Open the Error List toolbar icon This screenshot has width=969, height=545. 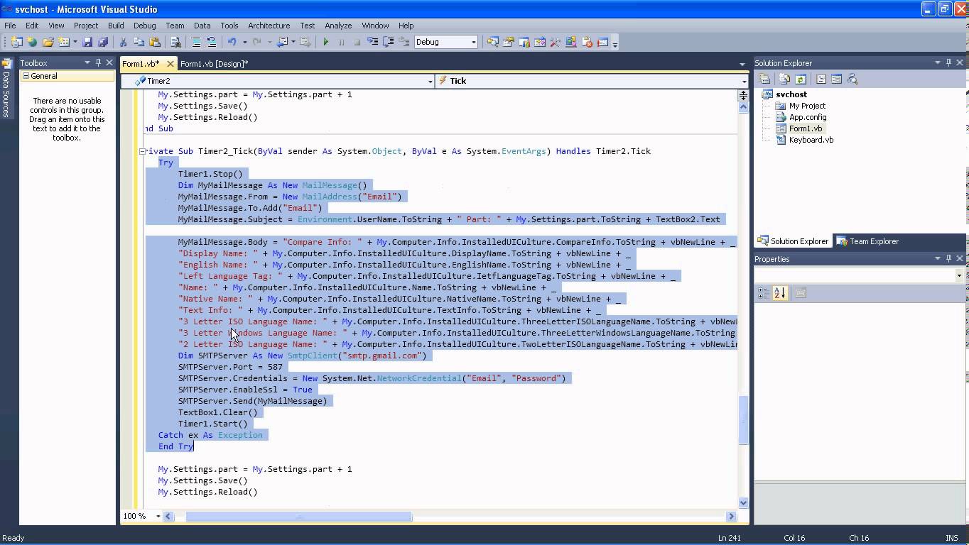tap(587, 42)
